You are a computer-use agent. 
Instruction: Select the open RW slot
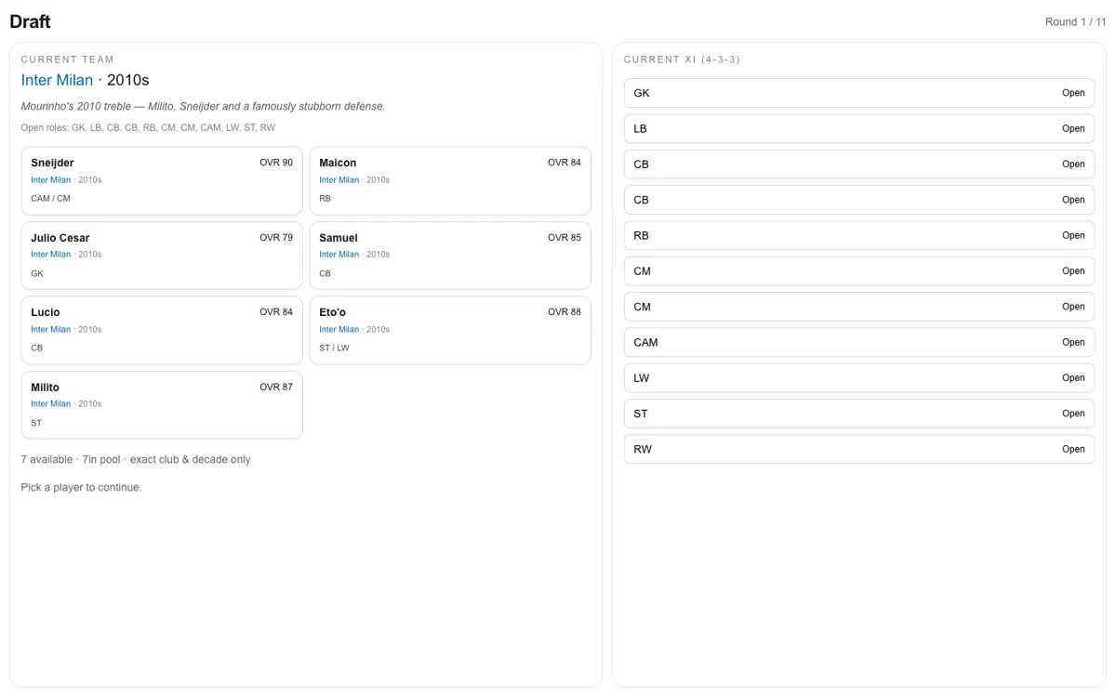click(x=859, y=449)
